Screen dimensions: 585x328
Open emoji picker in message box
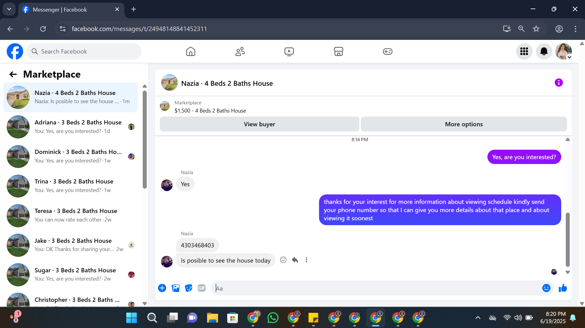point(546,288)
